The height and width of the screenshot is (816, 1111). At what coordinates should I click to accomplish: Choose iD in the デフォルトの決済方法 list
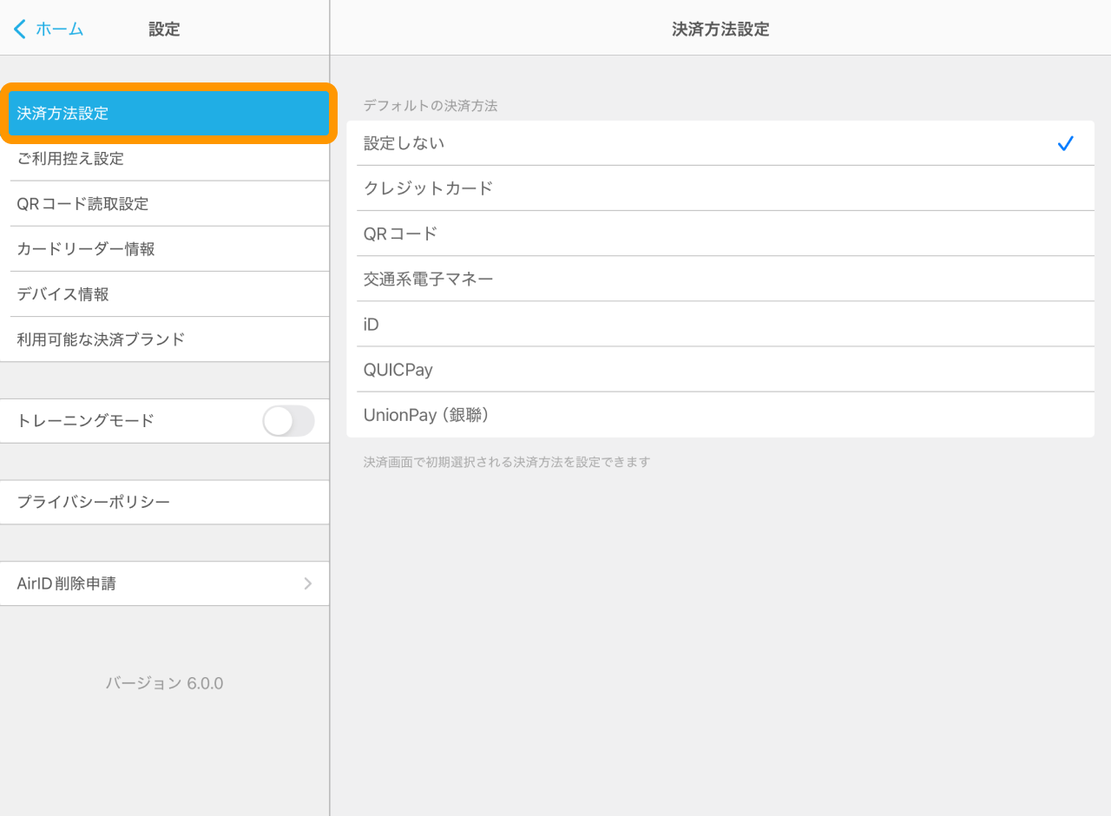(x=608, y=324)
